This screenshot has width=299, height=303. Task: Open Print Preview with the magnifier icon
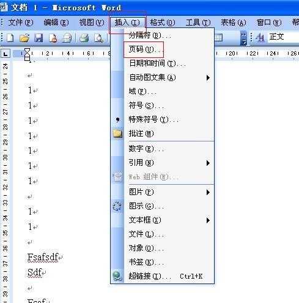pyautogui.click(x=98, y=38)
